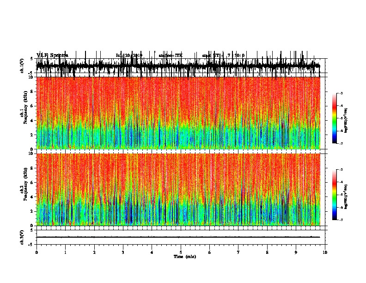Viewport: 366px width, 283px height.
Task: Click the 4 kHz tick on ch.2 axis
Action: tap(32, 197)
